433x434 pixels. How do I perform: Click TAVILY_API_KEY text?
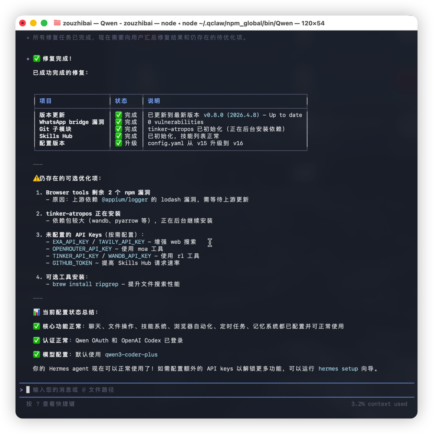click(121, 242)
